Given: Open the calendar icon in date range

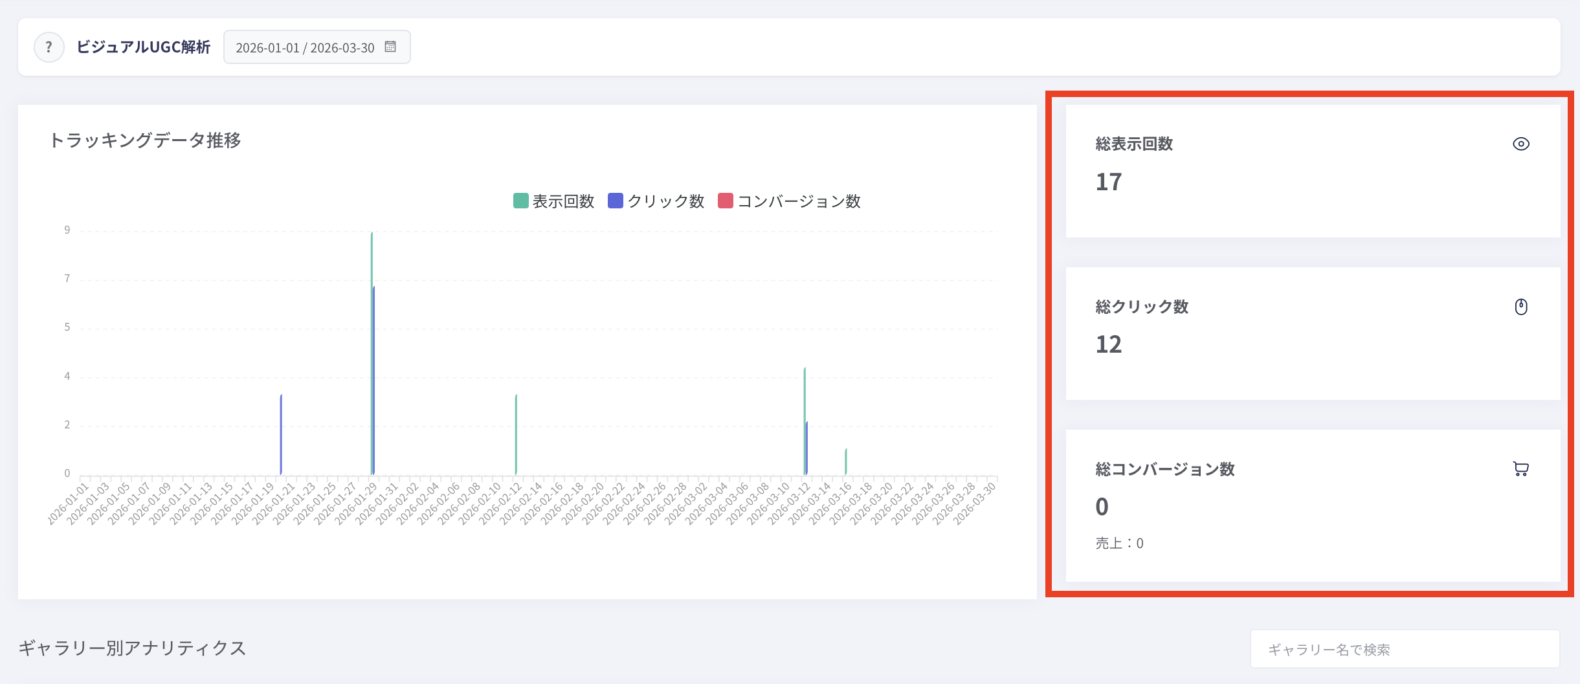Looking at the screenshot, I should [x=390, y=47].
